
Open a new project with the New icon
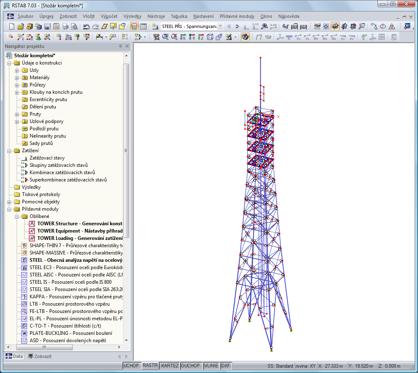tap(11, 26)
